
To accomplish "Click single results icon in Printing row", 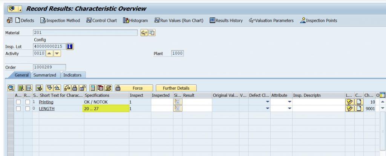I will click(x=178, y=102).
